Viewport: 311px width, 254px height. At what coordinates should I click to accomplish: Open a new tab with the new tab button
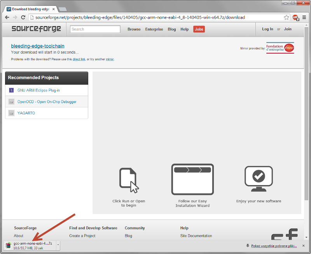(x=63, y=9)
